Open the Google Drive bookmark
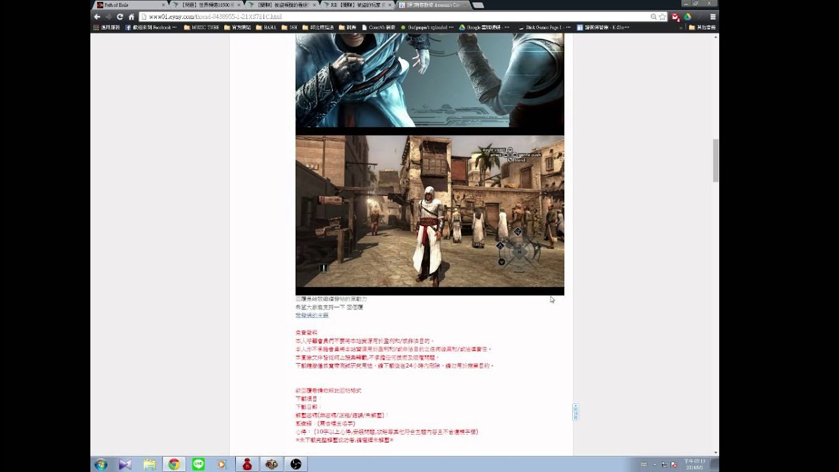 pos(484,28)
